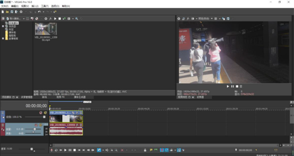Open Pan/Crop icon on the video event

point(73,113)
